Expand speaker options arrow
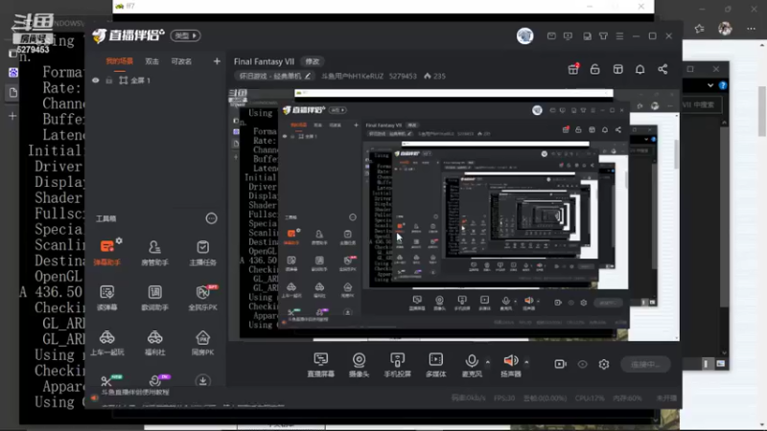 (526, 362)
